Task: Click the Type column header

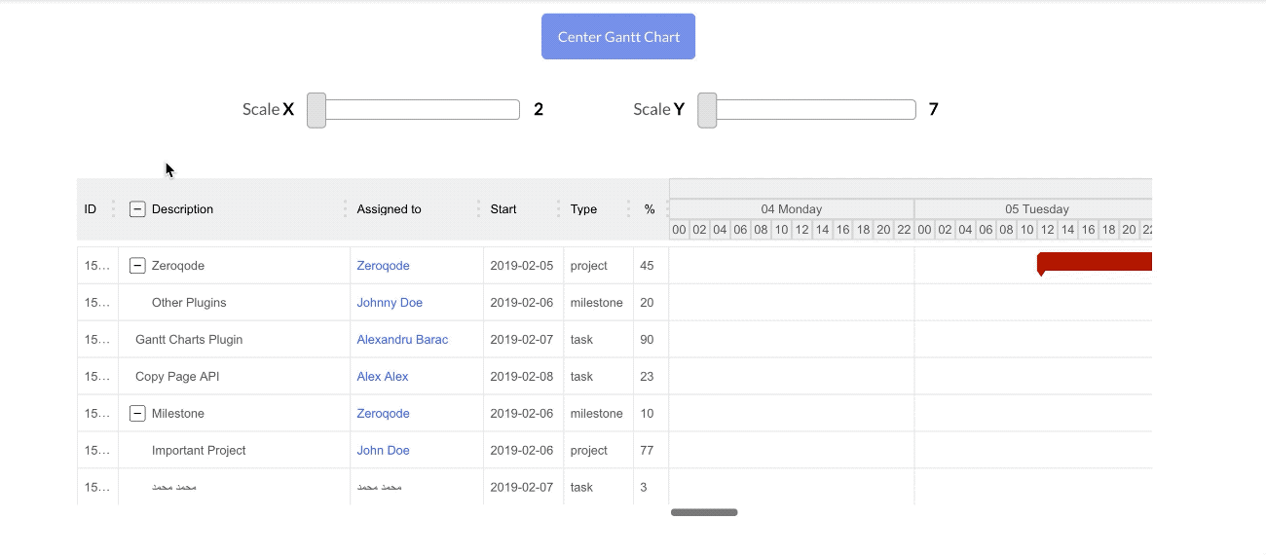Action: click(x=583, y=209)
